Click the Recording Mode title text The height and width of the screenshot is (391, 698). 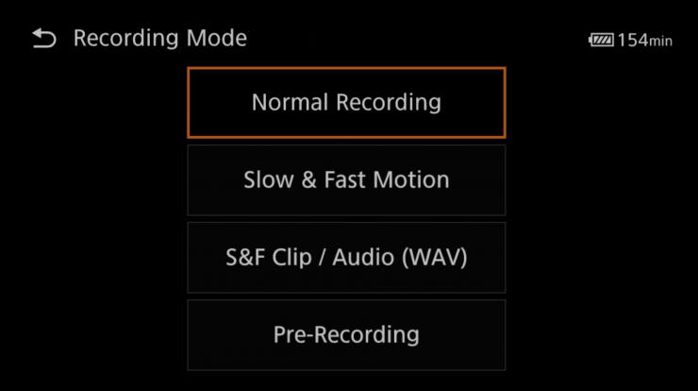(x=159, y=39)
